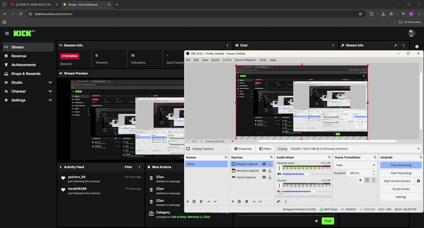Image resolution: width=424 pixels, height=228 pixels.
Task: Decrease transition duration with down arrow
Action: click(374, 175)
